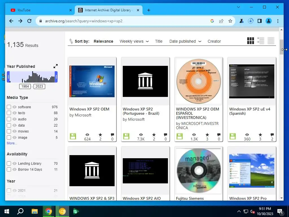Edit the 1984 start year field
The image size is (289, 217).
click(25, 86)
